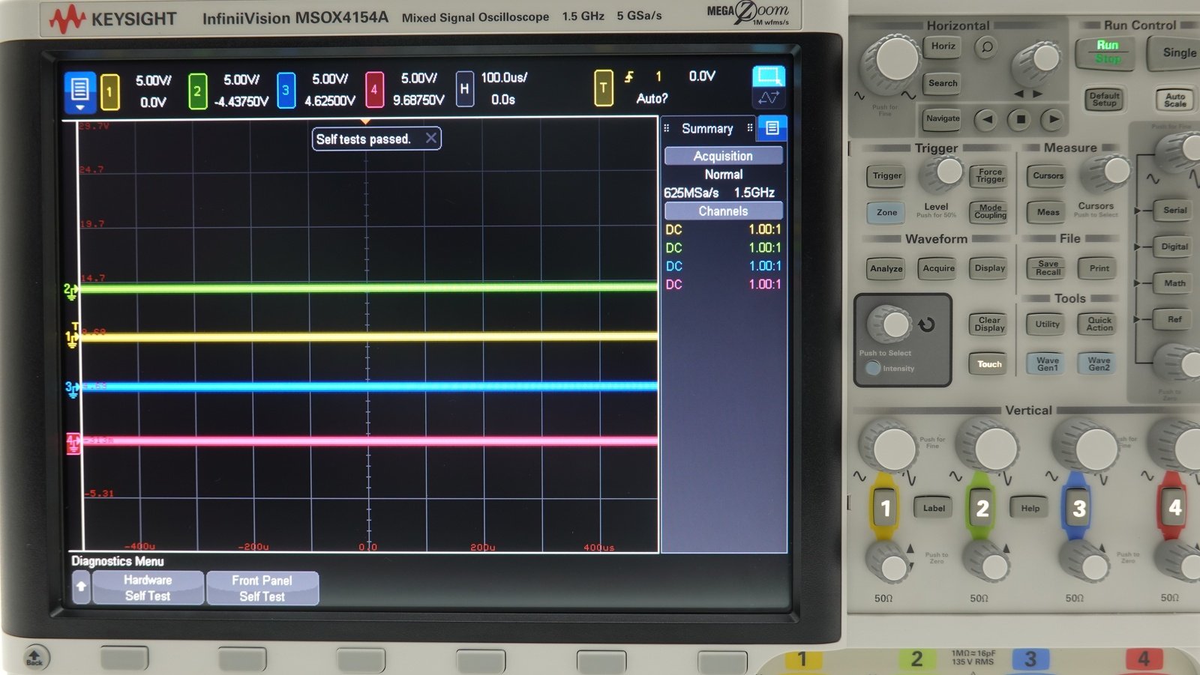The image size is (1200, 675).
Task: Open the main menu list icon
Action: 79,91
